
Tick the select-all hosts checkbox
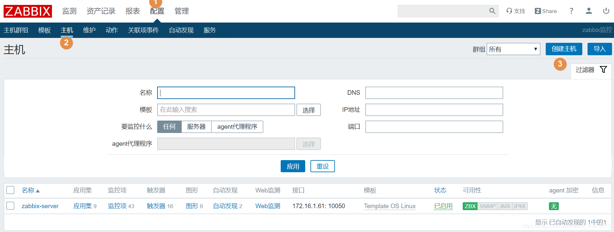click(10, 190)
